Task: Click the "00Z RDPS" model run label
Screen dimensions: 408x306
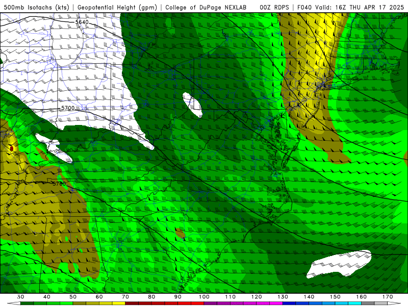Action: click(x=274, y=7)
